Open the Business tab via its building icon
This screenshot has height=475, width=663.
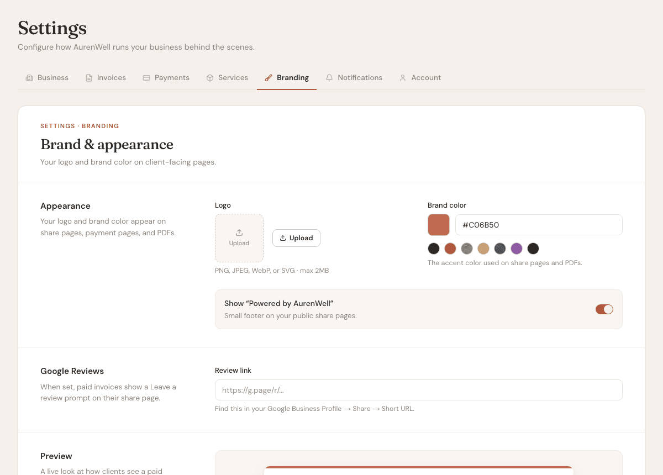29,78
